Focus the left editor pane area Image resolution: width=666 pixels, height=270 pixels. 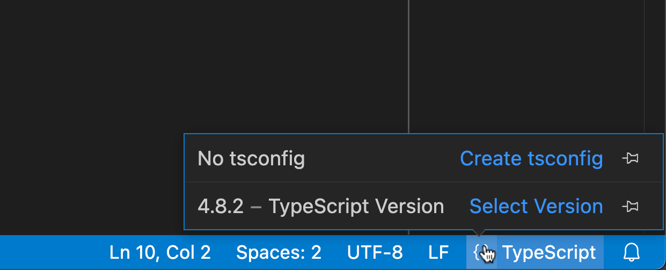point(204,64)
